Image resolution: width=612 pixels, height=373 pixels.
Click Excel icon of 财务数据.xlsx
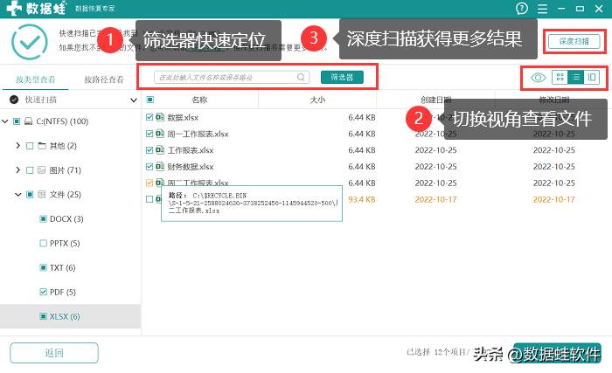(160, 166)
